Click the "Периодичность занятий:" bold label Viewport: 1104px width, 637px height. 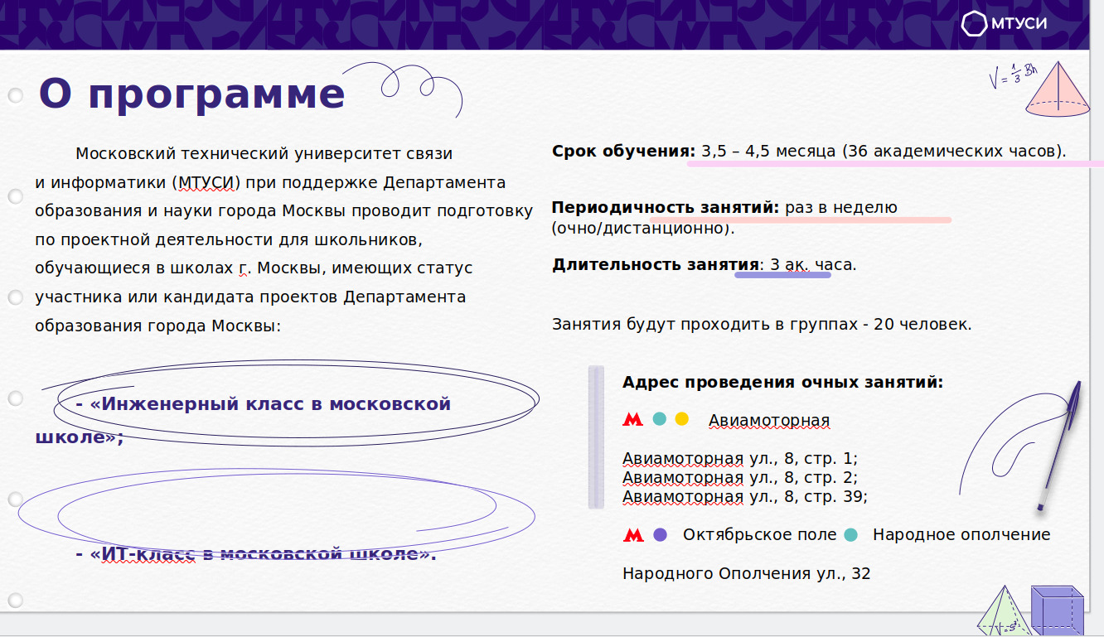(666, 207)
